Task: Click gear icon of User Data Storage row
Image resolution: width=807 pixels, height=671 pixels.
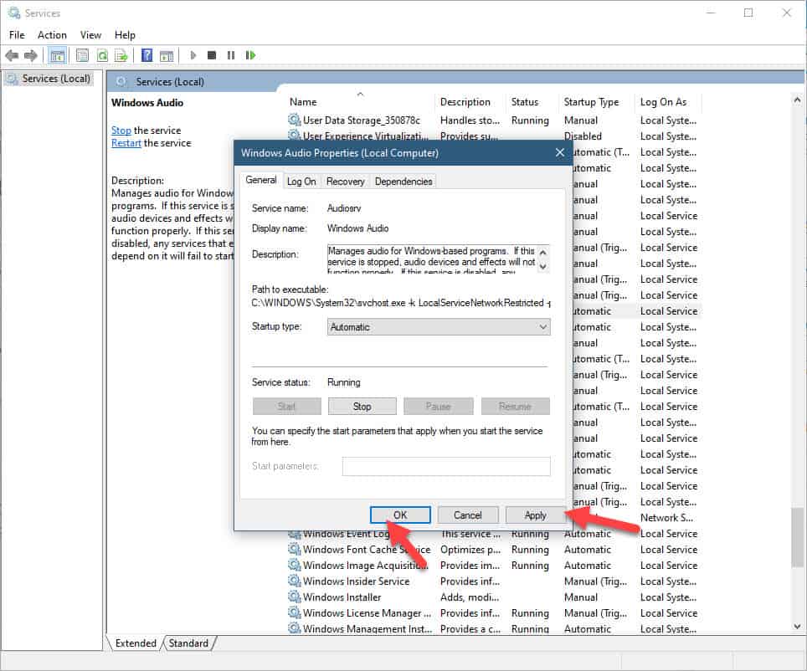Action: [x=294, y=120]
